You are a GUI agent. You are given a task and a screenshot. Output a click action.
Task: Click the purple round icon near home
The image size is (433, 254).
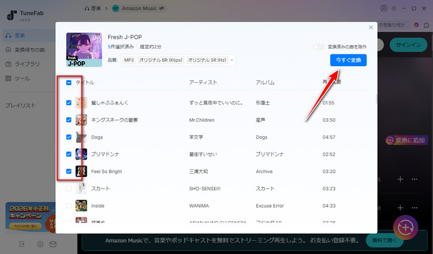416,25
